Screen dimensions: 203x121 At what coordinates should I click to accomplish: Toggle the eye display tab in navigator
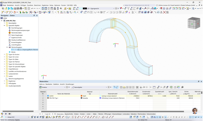click(6, 114)
